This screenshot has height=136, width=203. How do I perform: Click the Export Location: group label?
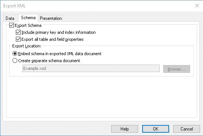point(27,46)
